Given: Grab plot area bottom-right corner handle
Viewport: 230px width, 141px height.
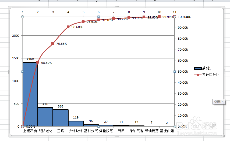Looking at the screenshot, I should click(x=175, y=127).
